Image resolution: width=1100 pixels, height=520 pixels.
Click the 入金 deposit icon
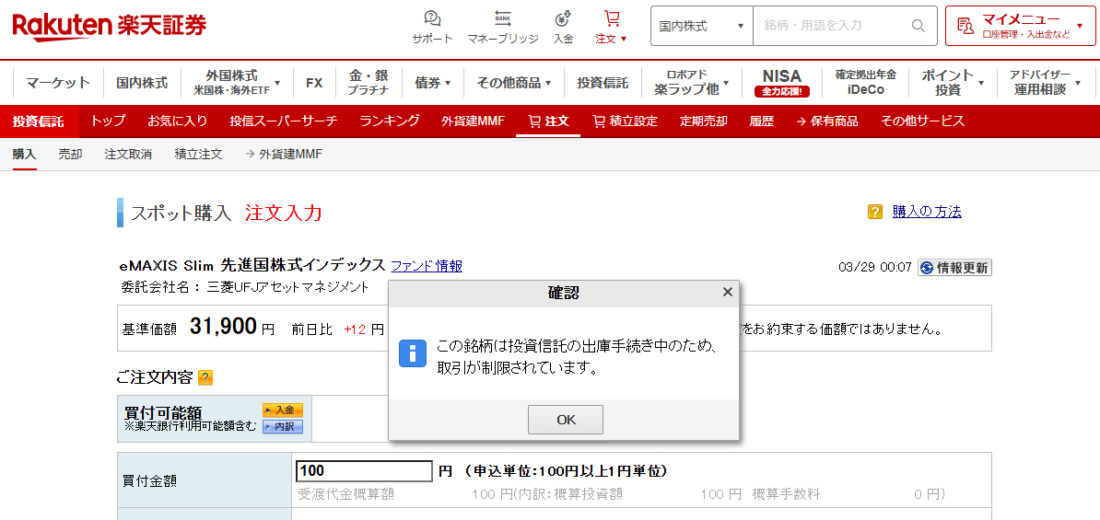[563, 27]
